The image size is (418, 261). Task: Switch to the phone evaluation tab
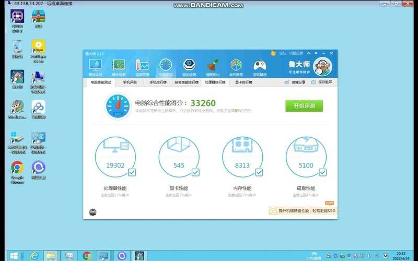[x=130, y=82]
